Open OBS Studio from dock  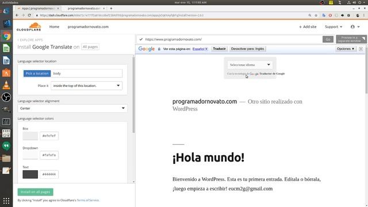(6, 97)
